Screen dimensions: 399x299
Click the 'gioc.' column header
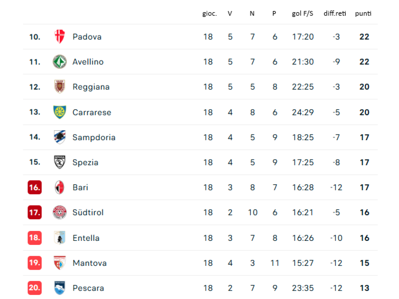(209, 14)
